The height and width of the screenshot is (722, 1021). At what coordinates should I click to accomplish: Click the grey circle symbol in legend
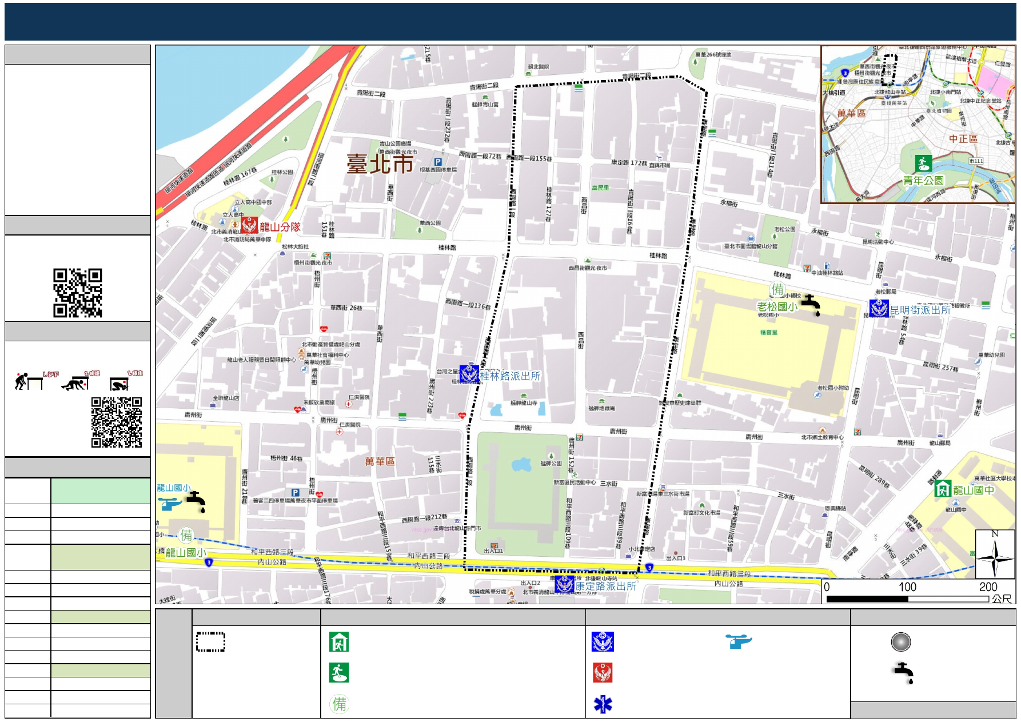900,641
